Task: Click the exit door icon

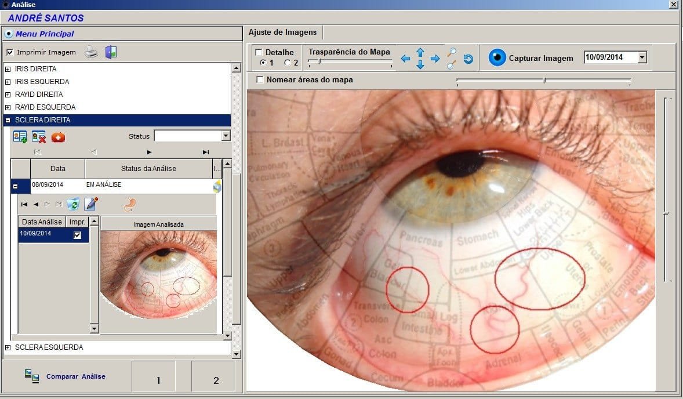Action: (x=111, y=52)
